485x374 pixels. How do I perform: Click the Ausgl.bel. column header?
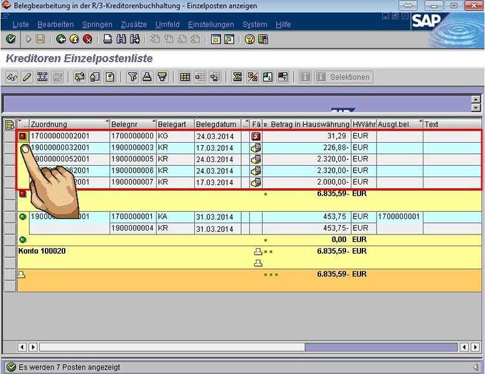[x=400, y=125]
